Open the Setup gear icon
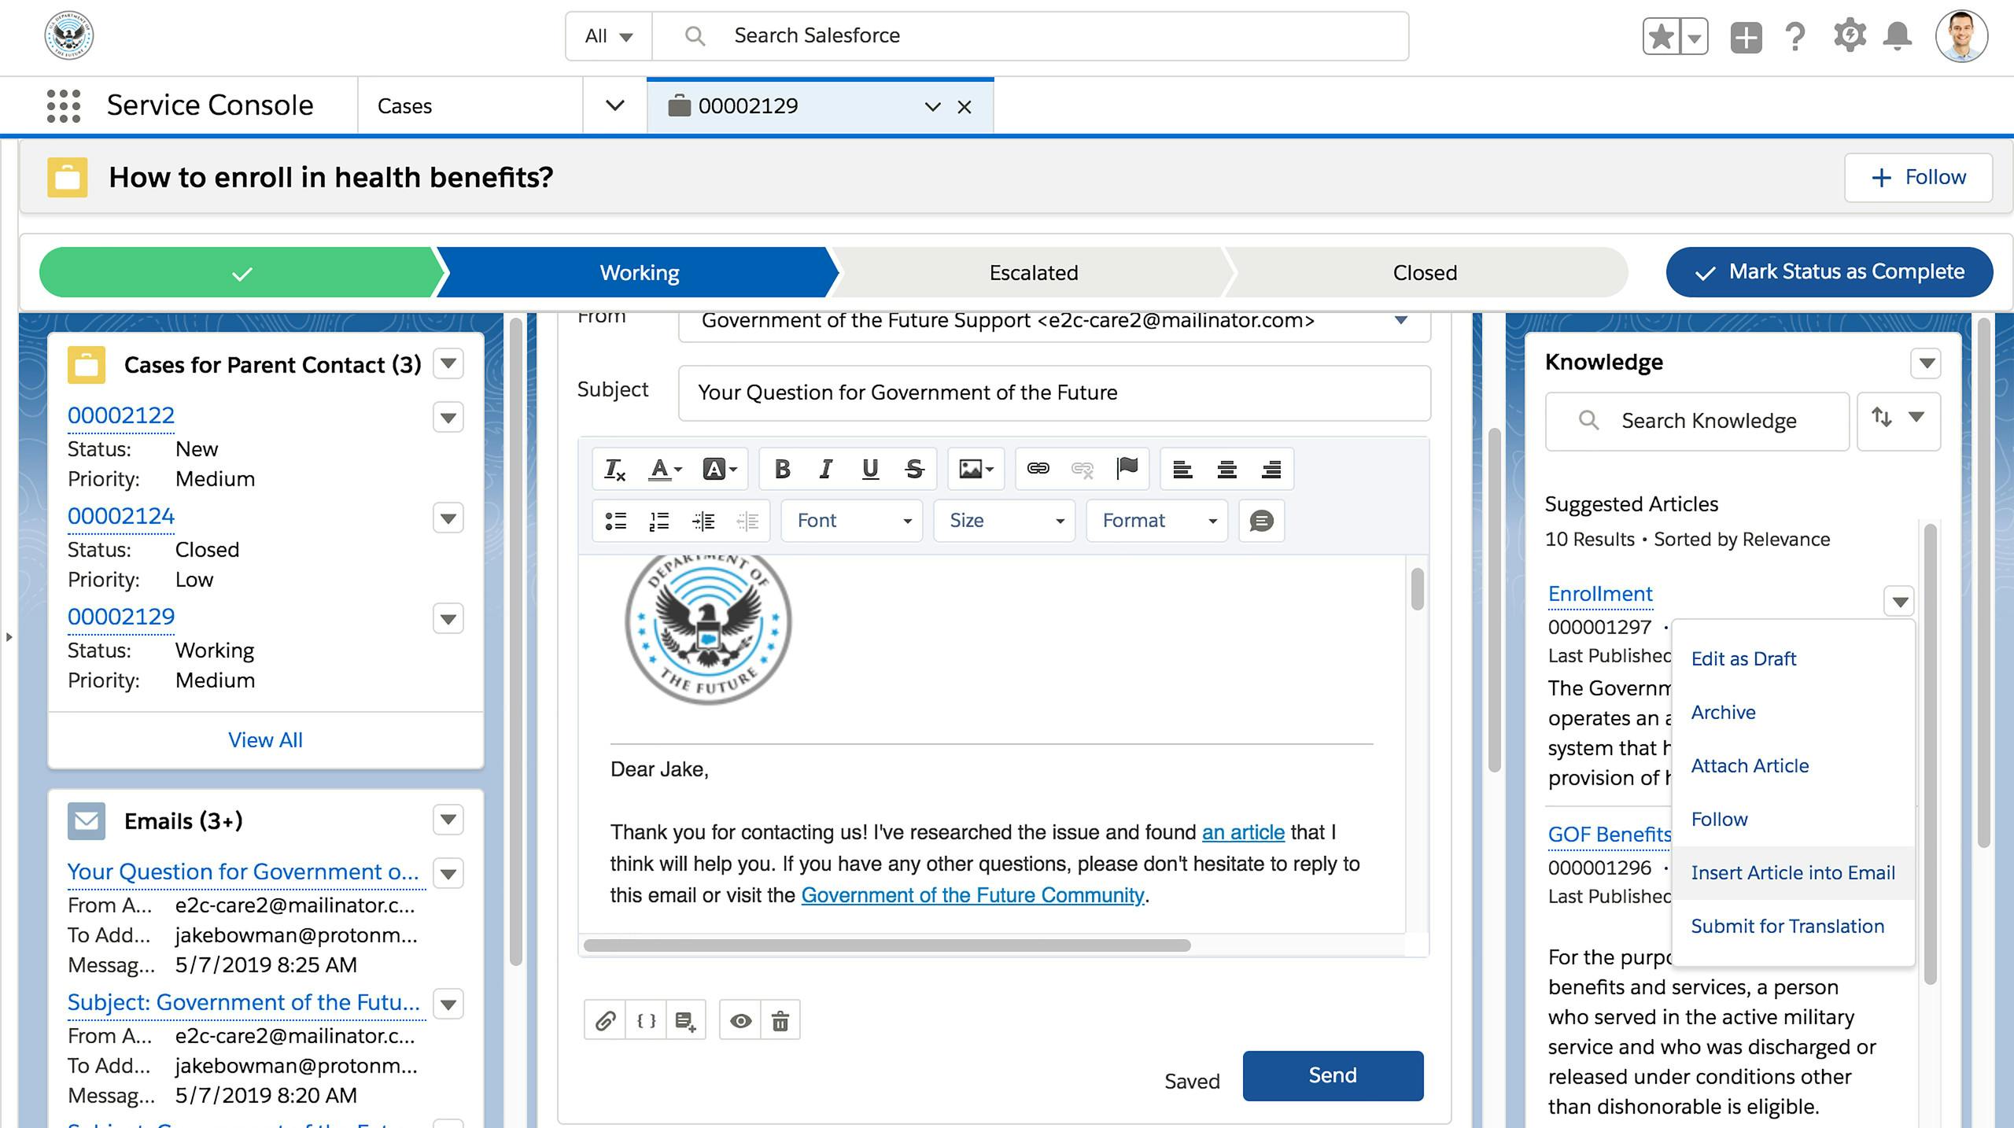The height and width of the screenshot is (1128, 2014). pyautogui.click(x=1849, y=36)
